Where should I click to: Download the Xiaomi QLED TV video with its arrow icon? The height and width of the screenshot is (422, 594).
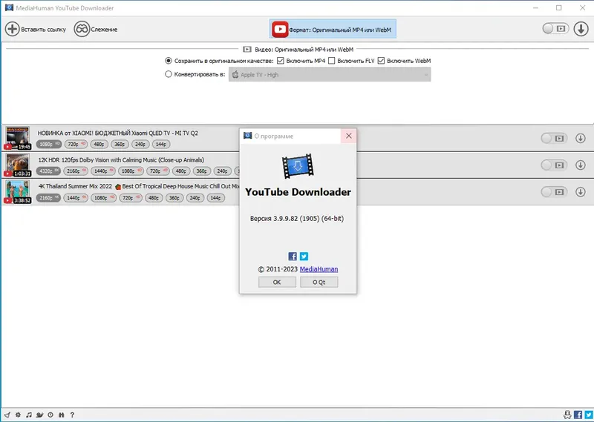pos(581,139)
